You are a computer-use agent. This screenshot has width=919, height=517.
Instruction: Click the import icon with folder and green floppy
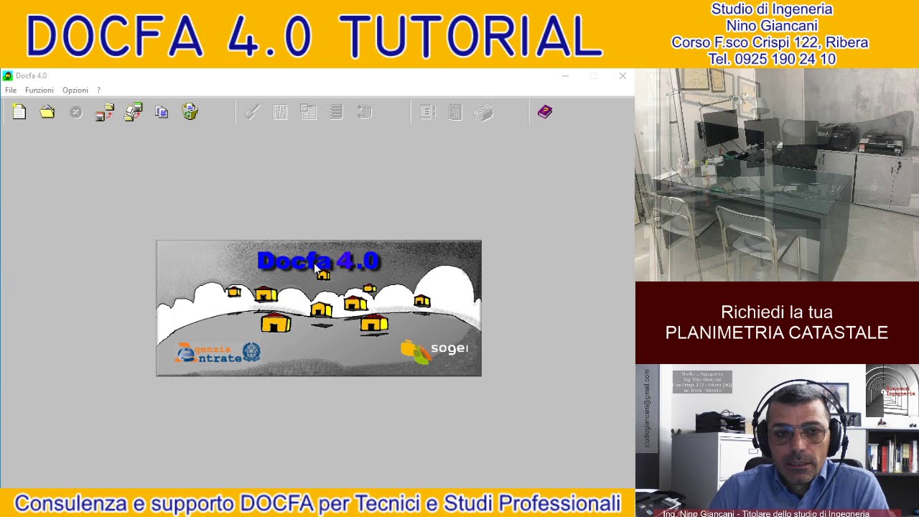point(134,112)
